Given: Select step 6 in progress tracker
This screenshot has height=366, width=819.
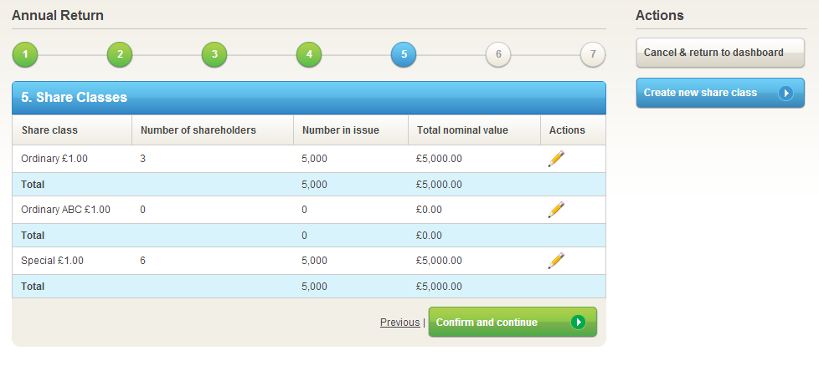Looking at the screenshot, I should (498, 55).
